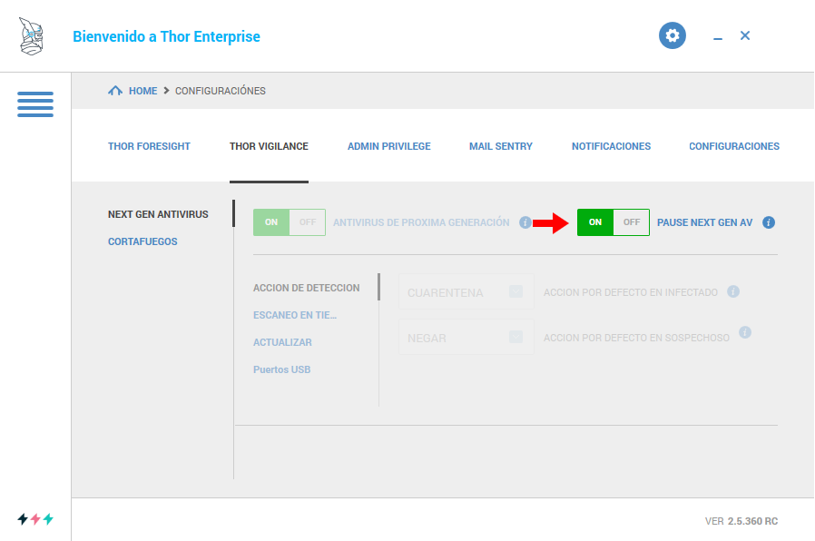Click info icon beside Antivirus de Proxima Generación
This screenshot has height=541, width=815.
pos(525,222)
